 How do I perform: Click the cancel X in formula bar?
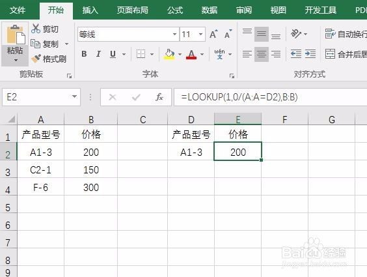[x=113, y=96]
